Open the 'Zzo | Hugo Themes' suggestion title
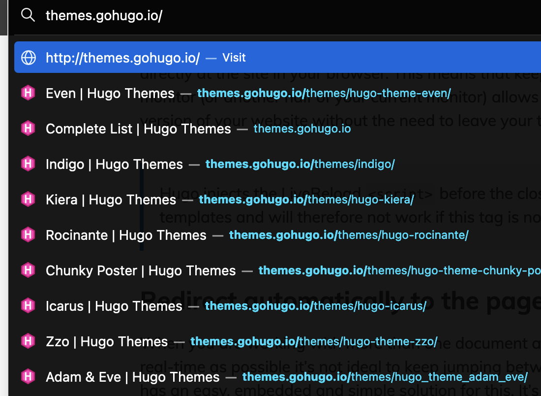 (x=107, y=342)
